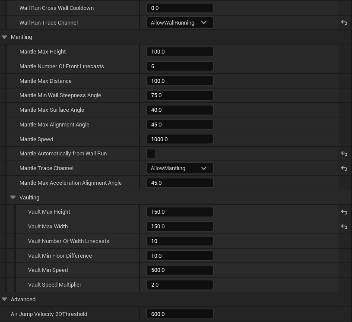
Task: Reset Vault Max Height to default
Action: (344, 212)
